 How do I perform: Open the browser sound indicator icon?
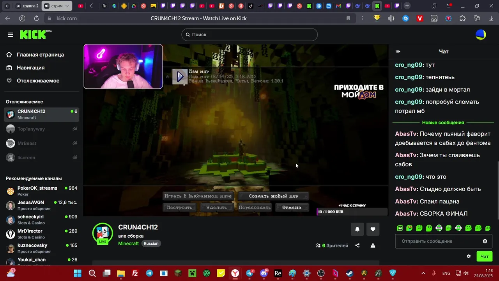(x=391, y=18)
